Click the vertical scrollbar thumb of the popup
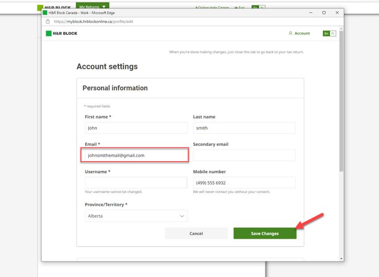This screenshot has height=277, width=379. pyautogui.click(x=341, y=102)
